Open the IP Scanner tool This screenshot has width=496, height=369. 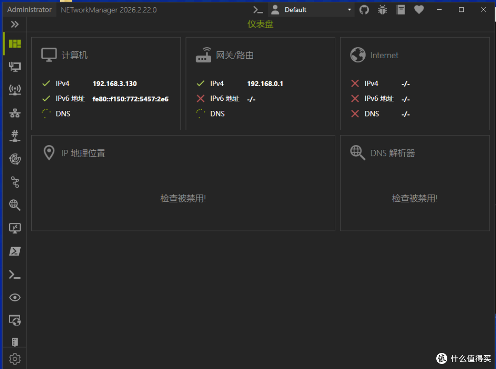click(x=15, y=113)
